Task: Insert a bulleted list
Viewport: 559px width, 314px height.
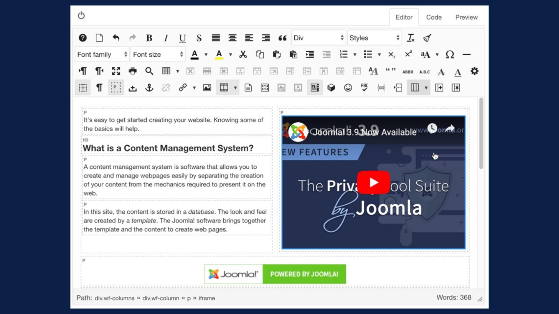Action: point(368,54)
